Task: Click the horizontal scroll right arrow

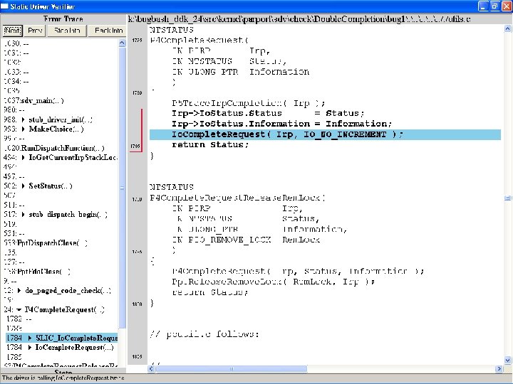Action: click(x=499, y=369)
